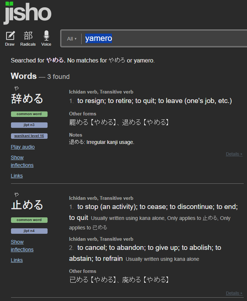247x301 pixels.
Task: Click the 'Words — 3 found' heading
Action: point(40,76)
